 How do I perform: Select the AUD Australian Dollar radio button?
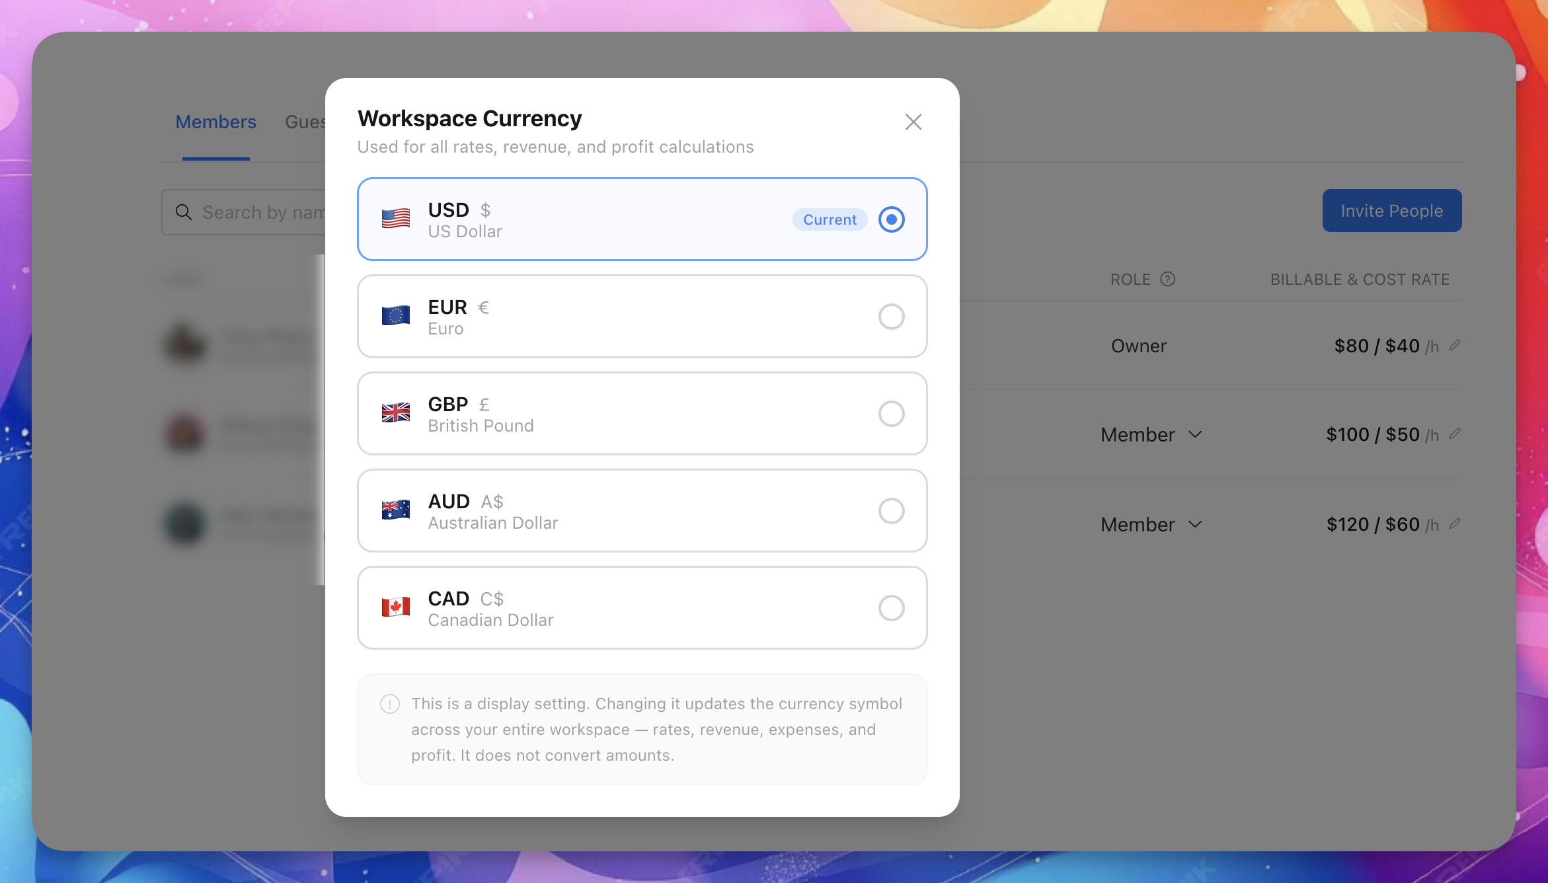[x=891, y=511]
